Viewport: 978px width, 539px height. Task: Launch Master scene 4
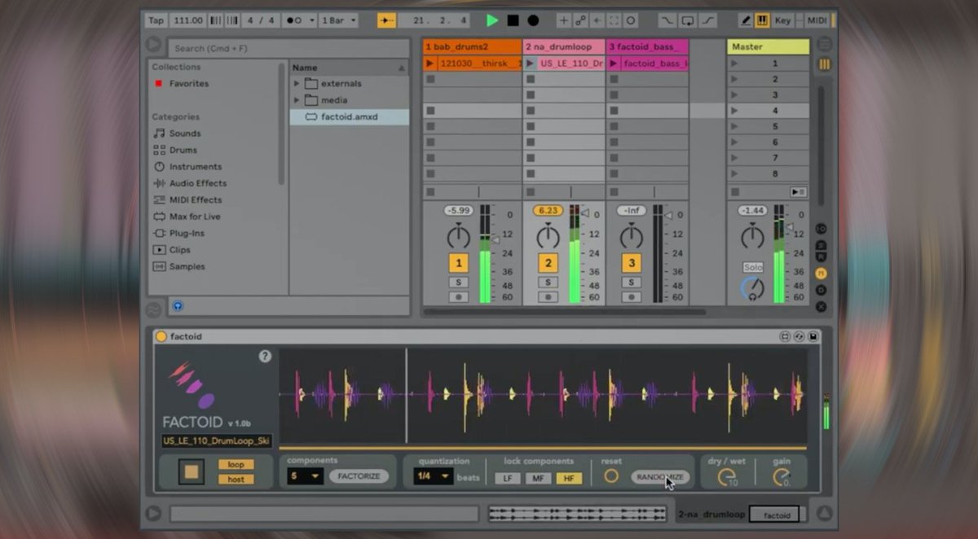click(x=734, y=111)
